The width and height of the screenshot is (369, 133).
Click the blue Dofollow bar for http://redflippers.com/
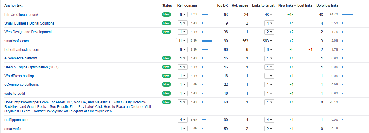347,14
